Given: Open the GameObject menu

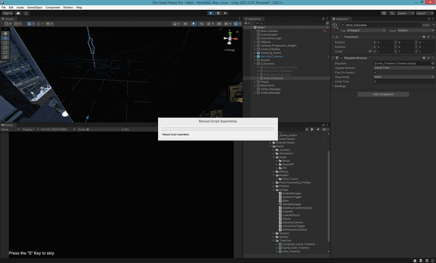Looking at the screenshot, I should [35, 7].
